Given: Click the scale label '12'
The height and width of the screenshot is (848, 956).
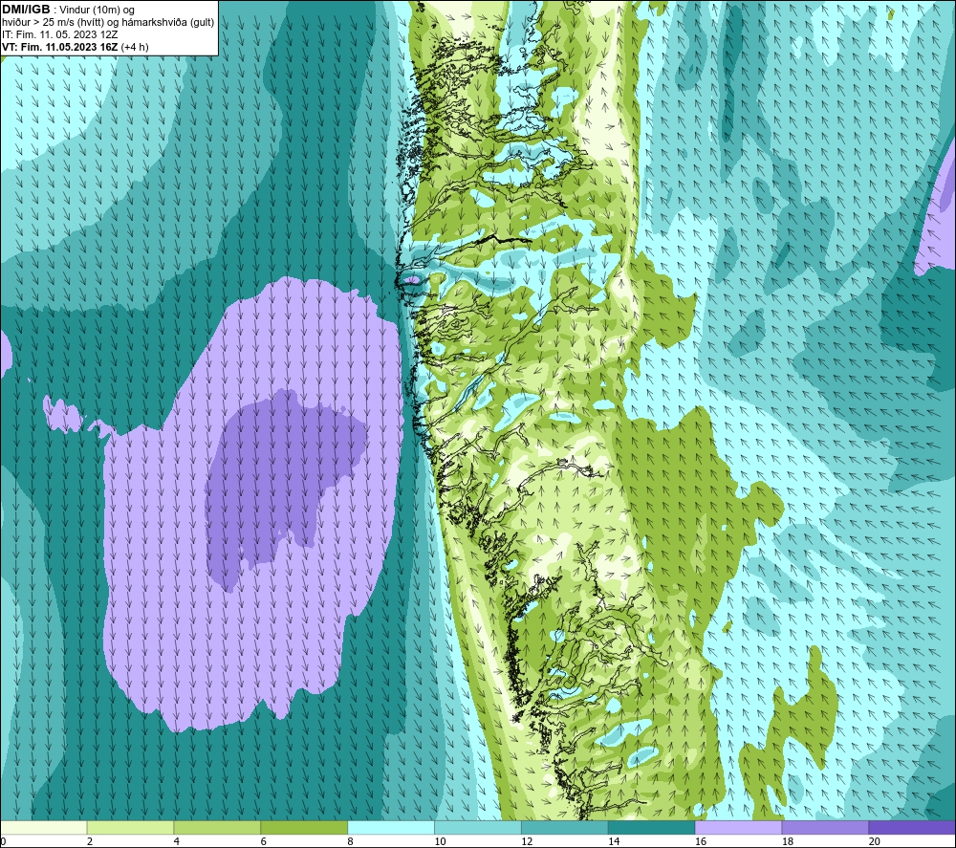Looking at the screenshot, I should click(x=527, y=841).
